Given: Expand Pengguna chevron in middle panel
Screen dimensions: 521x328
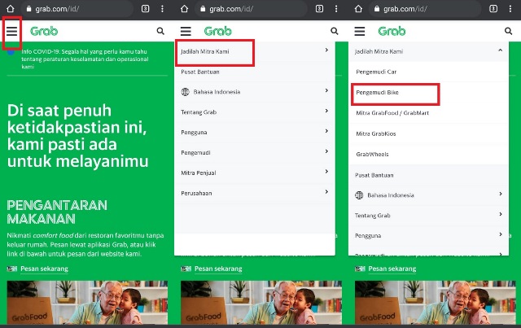Looking at the screenshot, I should (326, 131).
